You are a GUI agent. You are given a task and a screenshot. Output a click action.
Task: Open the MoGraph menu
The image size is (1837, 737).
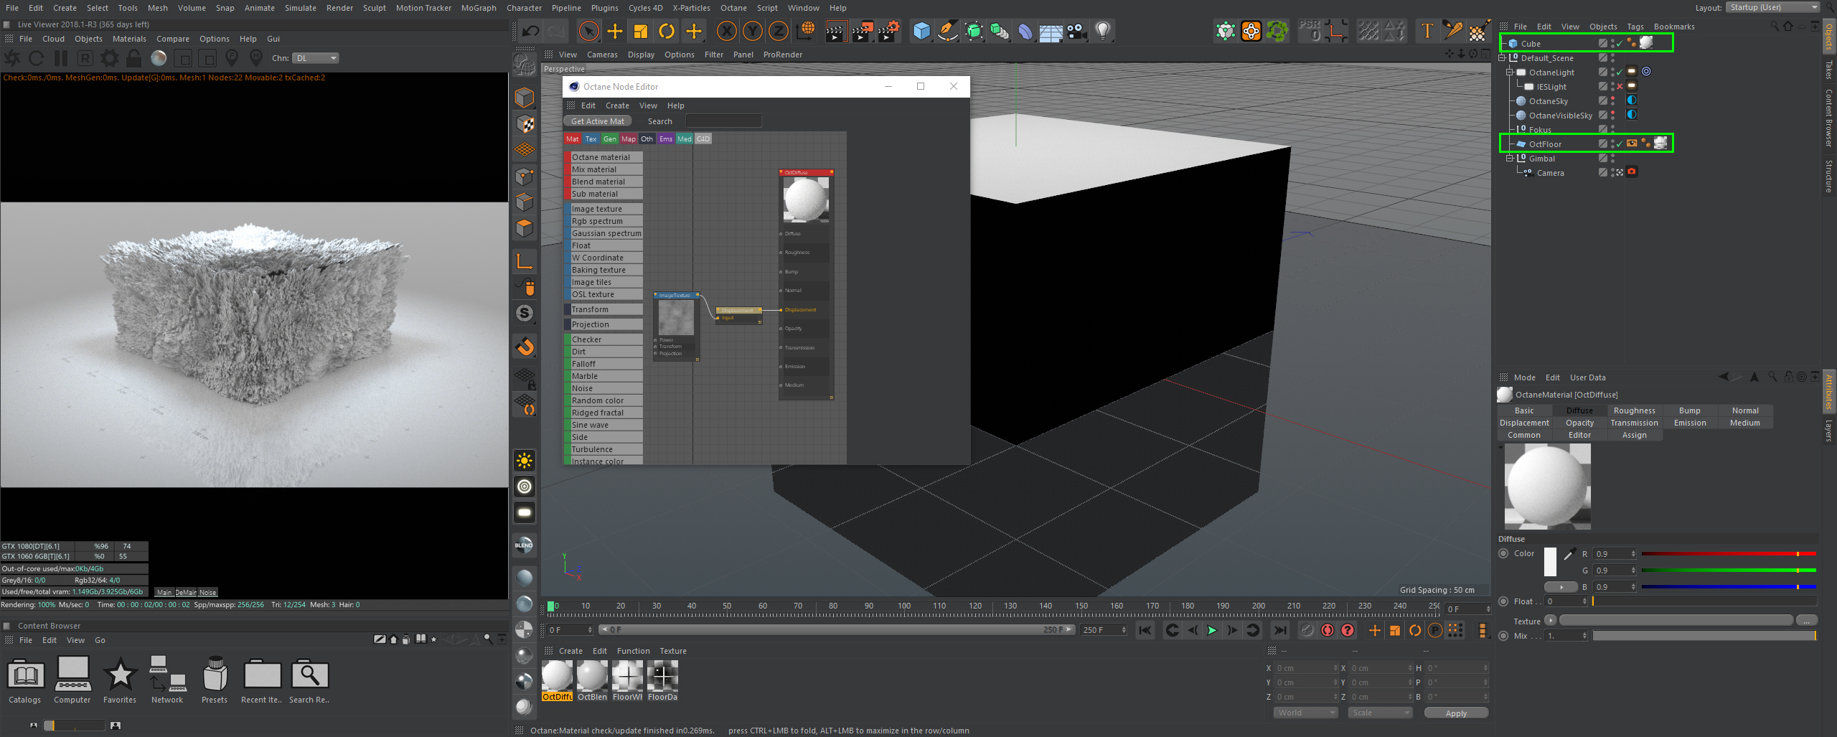point(479,8)
